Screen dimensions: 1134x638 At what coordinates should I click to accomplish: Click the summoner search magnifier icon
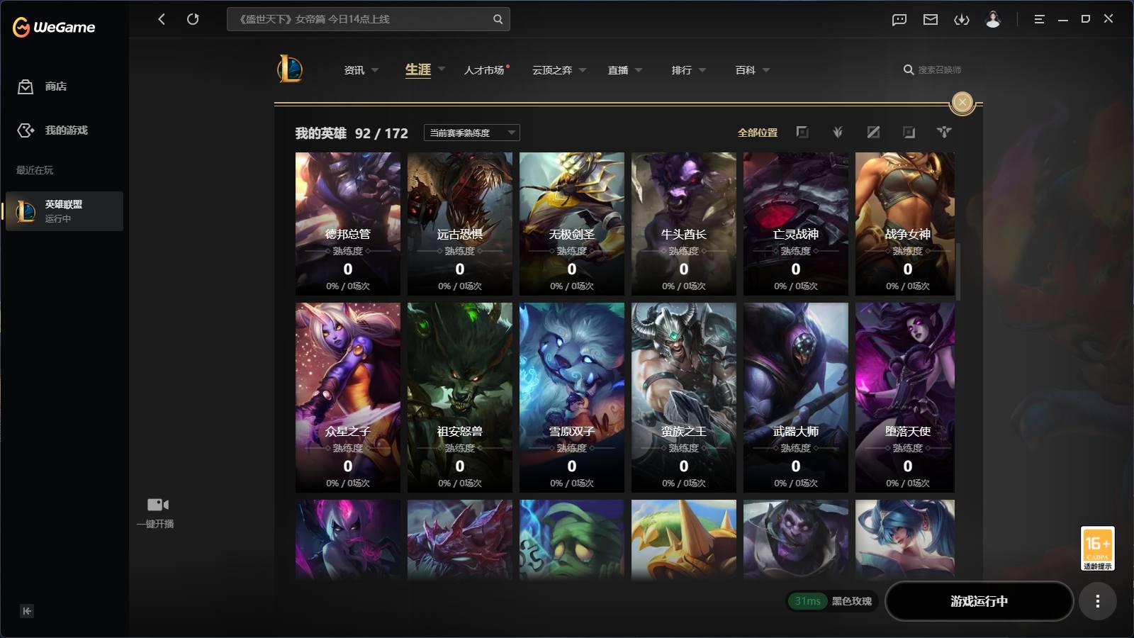pos(909,69)
